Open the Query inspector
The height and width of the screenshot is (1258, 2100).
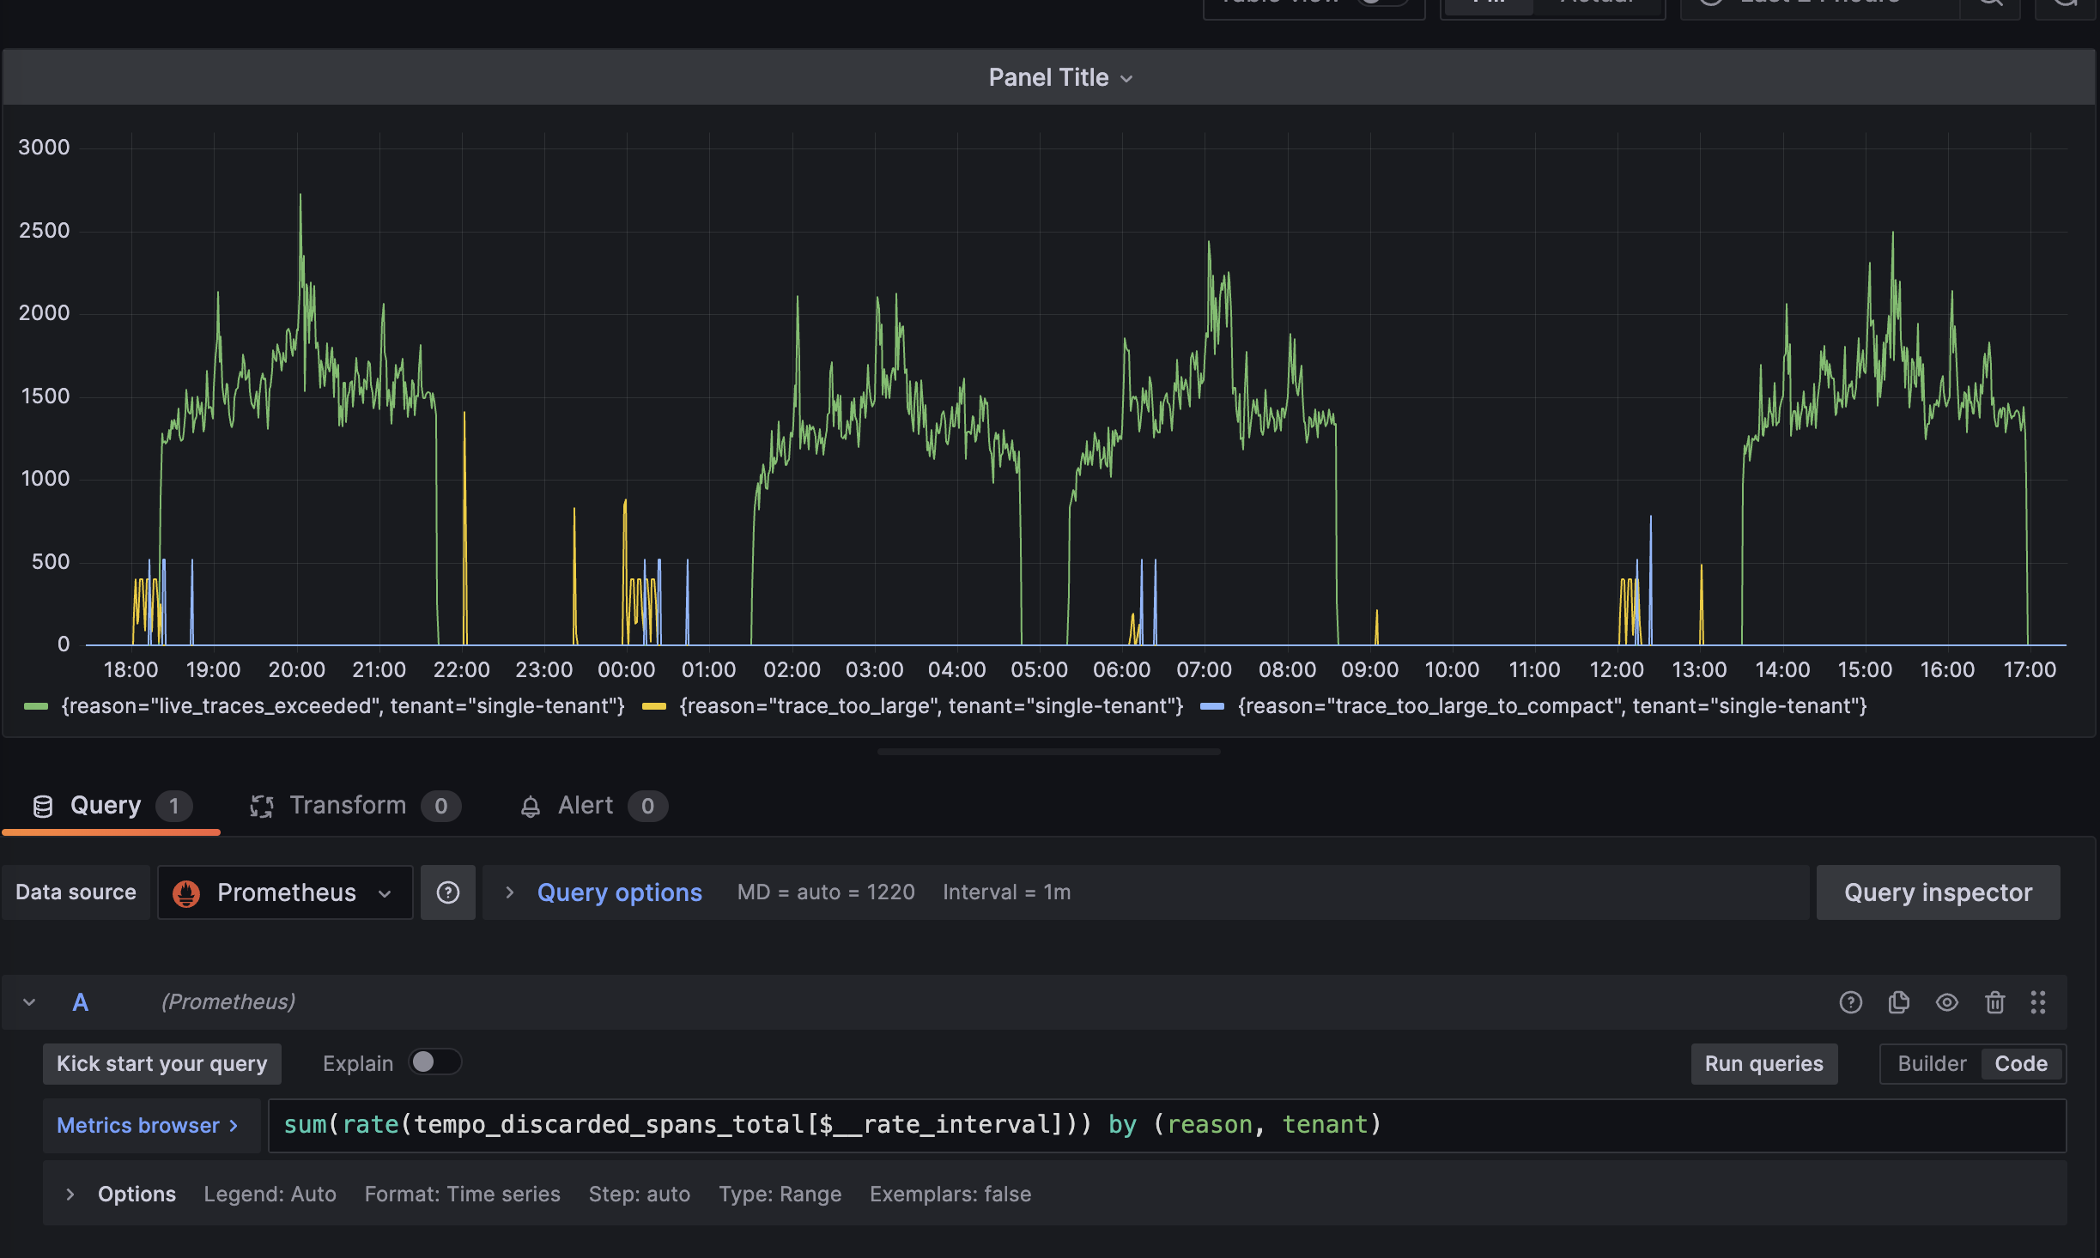pyautogui.click(x=1937, y=892)
